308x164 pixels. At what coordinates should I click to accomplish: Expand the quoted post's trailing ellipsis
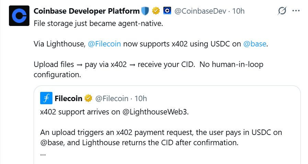[x=43, y=153]
